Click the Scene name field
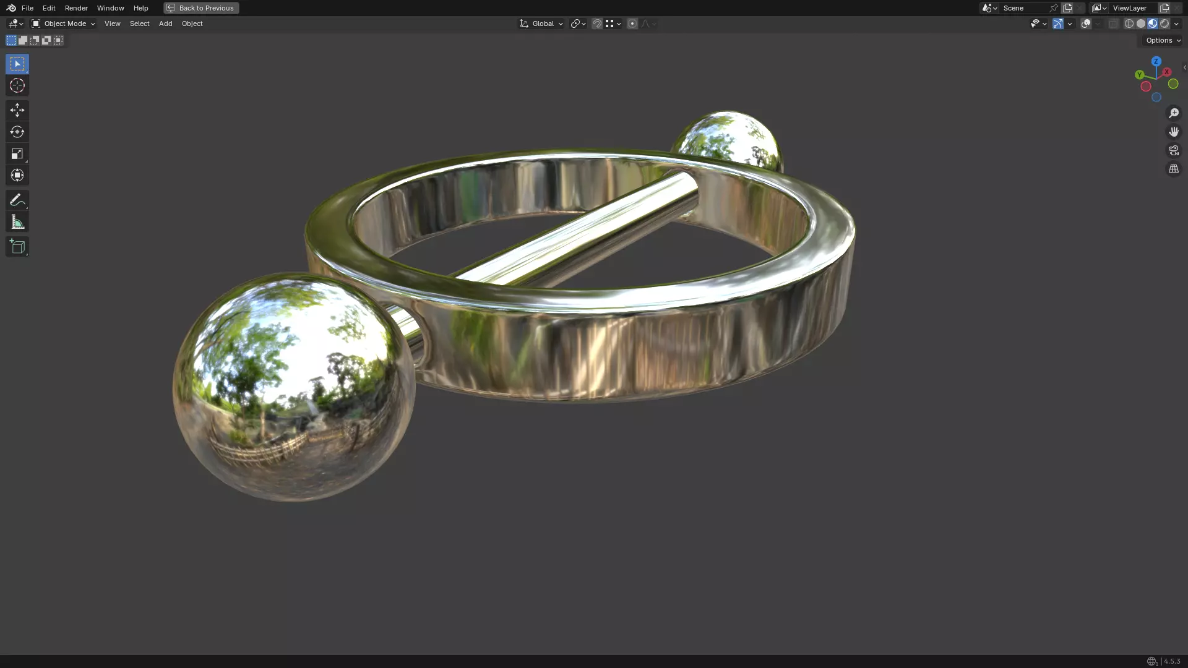1188x668 pixels. (x=1024, y=8)
